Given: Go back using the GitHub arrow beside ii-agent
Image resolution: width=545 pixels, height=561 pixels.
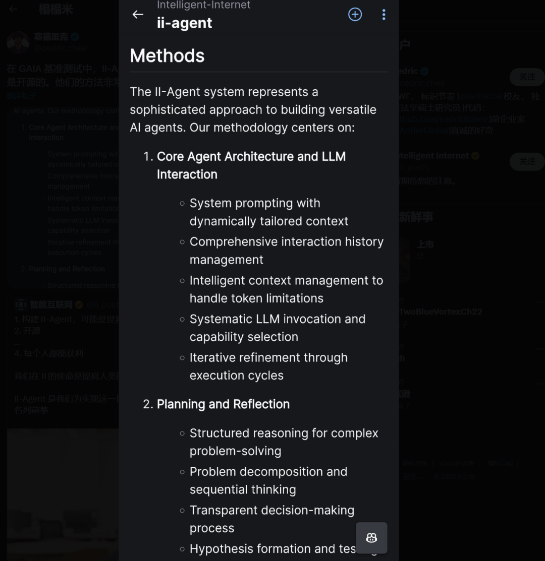Looking at the screenshot, I should click(138, 15).
